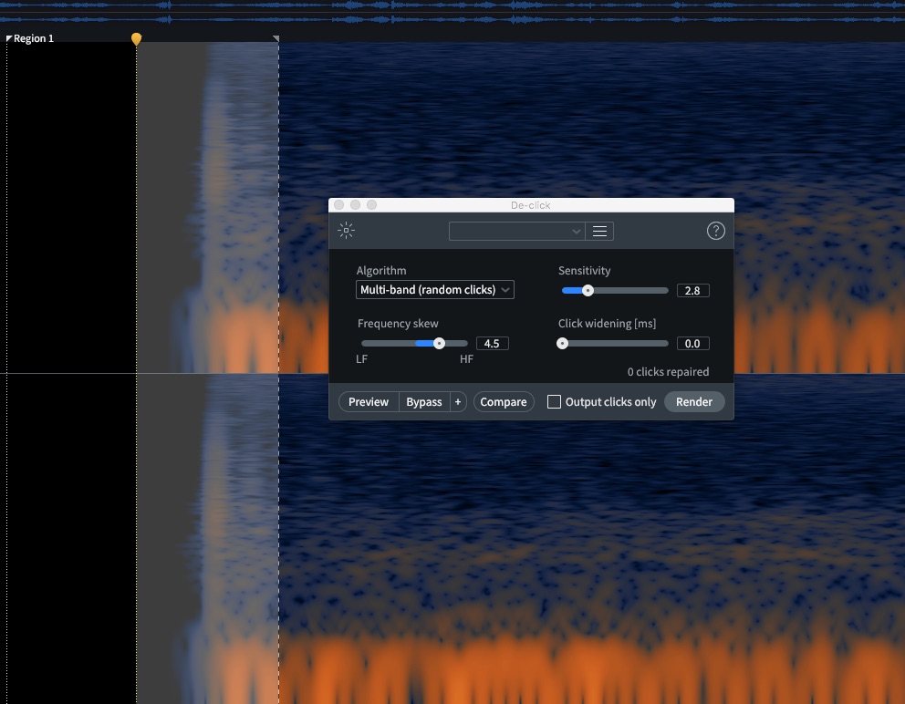The image size is (905, 704).
Task: Select the Click widening value 0.0
Action: pyautogui.click(x=692, y=344)
